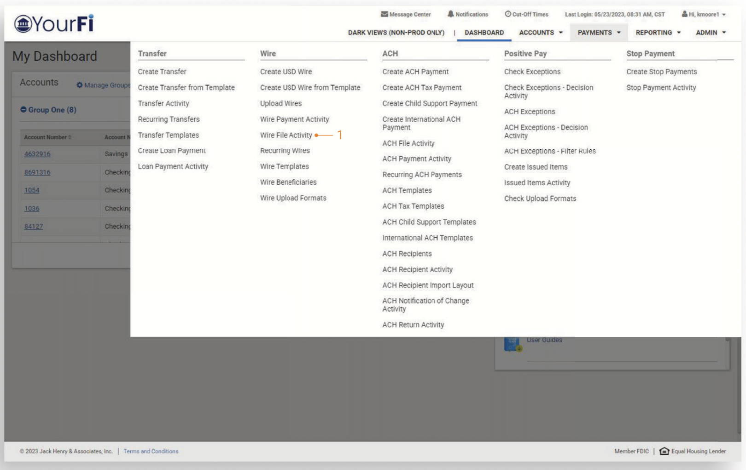746x470 pixels.
Task: Sort by Account Number column
Action: (x=47, y=137)
